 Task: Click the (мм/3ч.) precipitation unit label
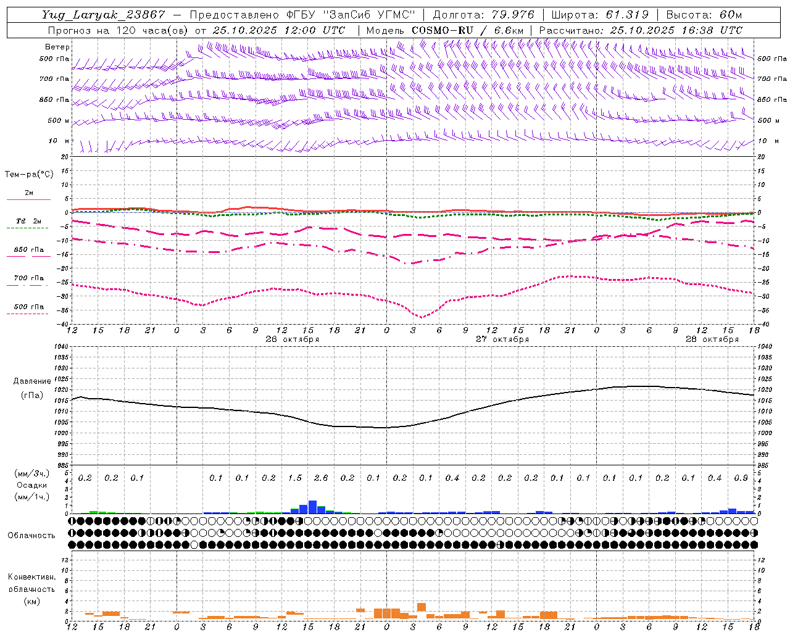click(x=31, y=473)
